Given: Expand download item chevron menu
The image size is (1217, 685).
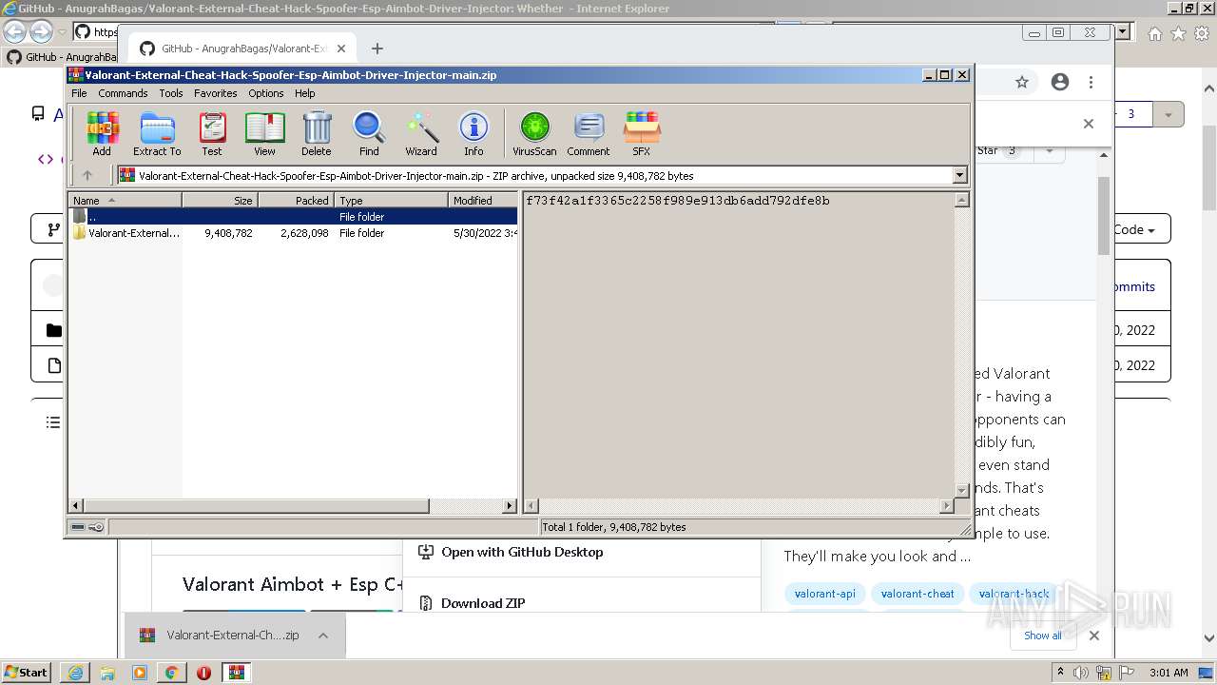Looking at the screenshot, I should 323,636.
